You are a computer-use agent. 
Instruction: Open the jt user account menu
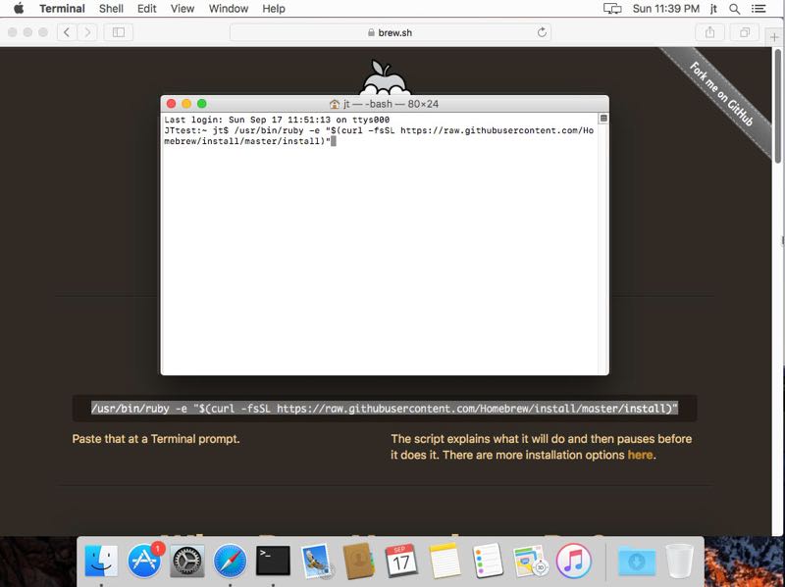714,9
